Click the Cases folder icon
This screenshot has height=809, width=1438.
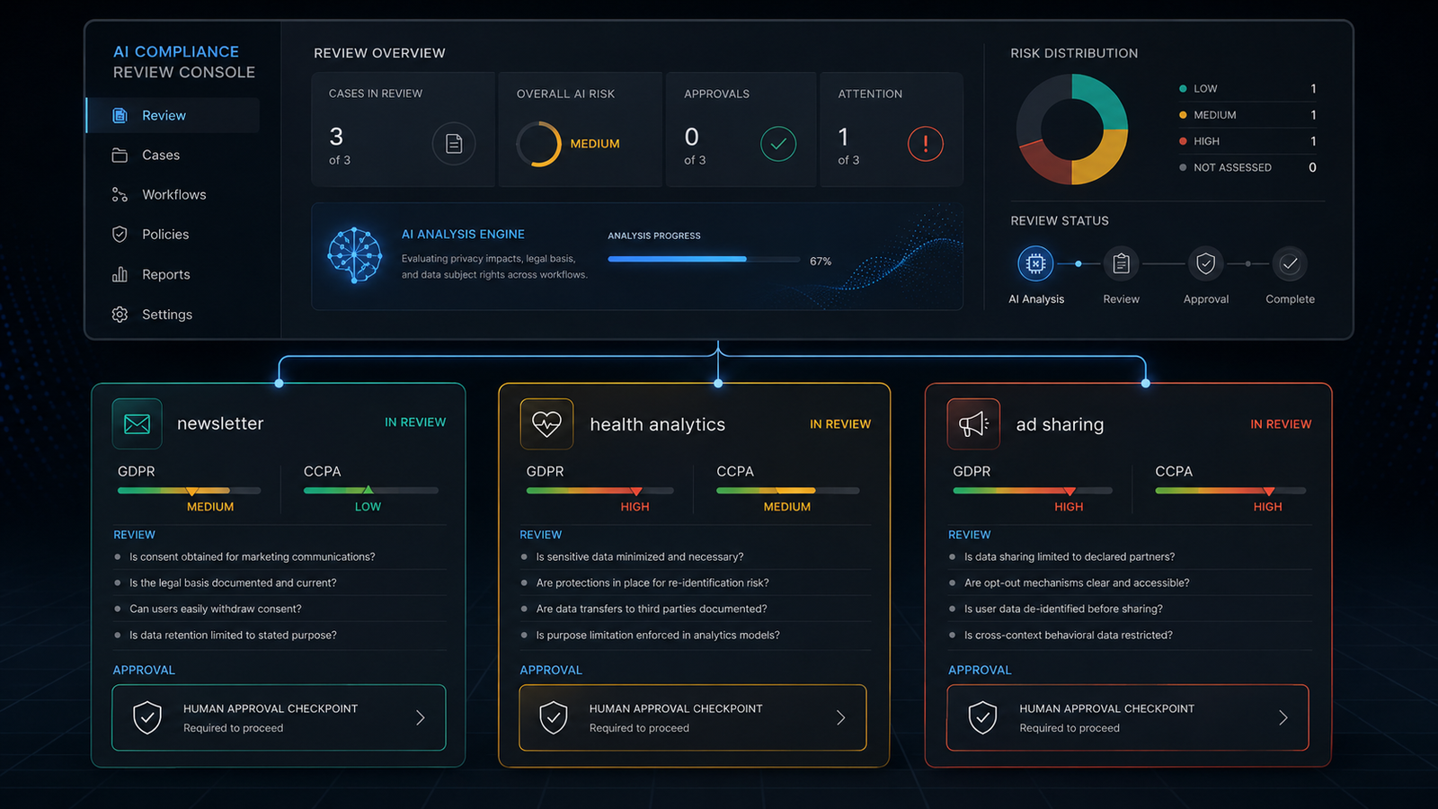(120, 155)
